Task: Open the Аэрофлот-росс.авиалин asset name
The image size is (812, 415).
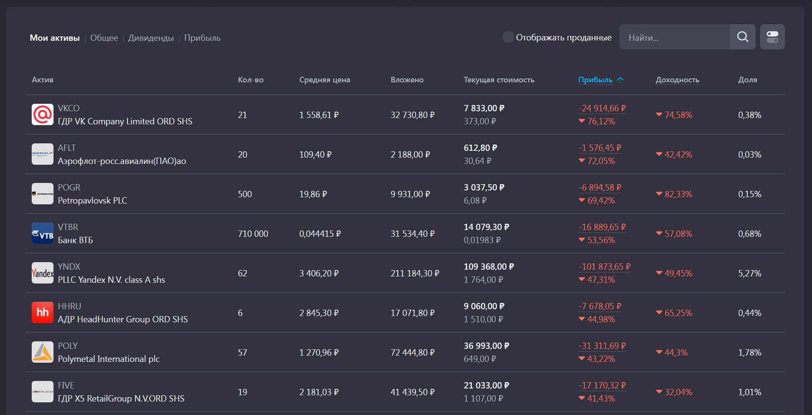Action: click(x=122, y=161)
